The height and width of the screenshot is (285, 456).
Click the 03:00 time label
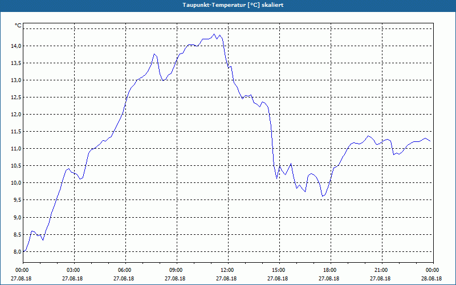tap(75, 270)
